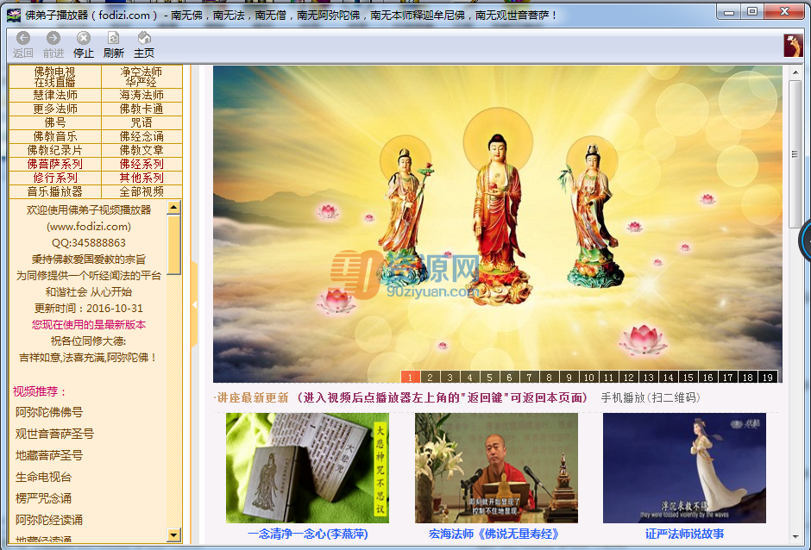Switch banner to slide 16
The width and height of the screenshot is (811, 550).
tap(708, 378)
